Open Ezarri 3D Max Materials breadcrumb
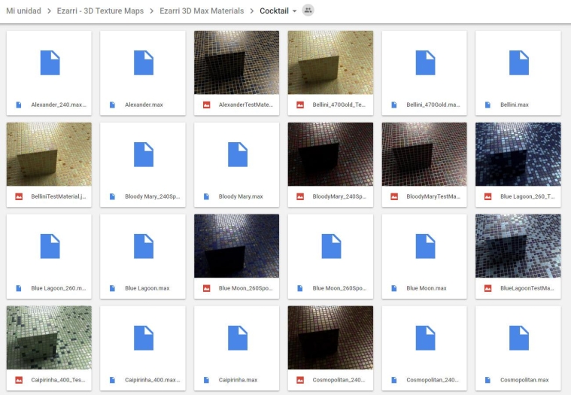This screenshot has height=395, width=571. coord(202,11)
